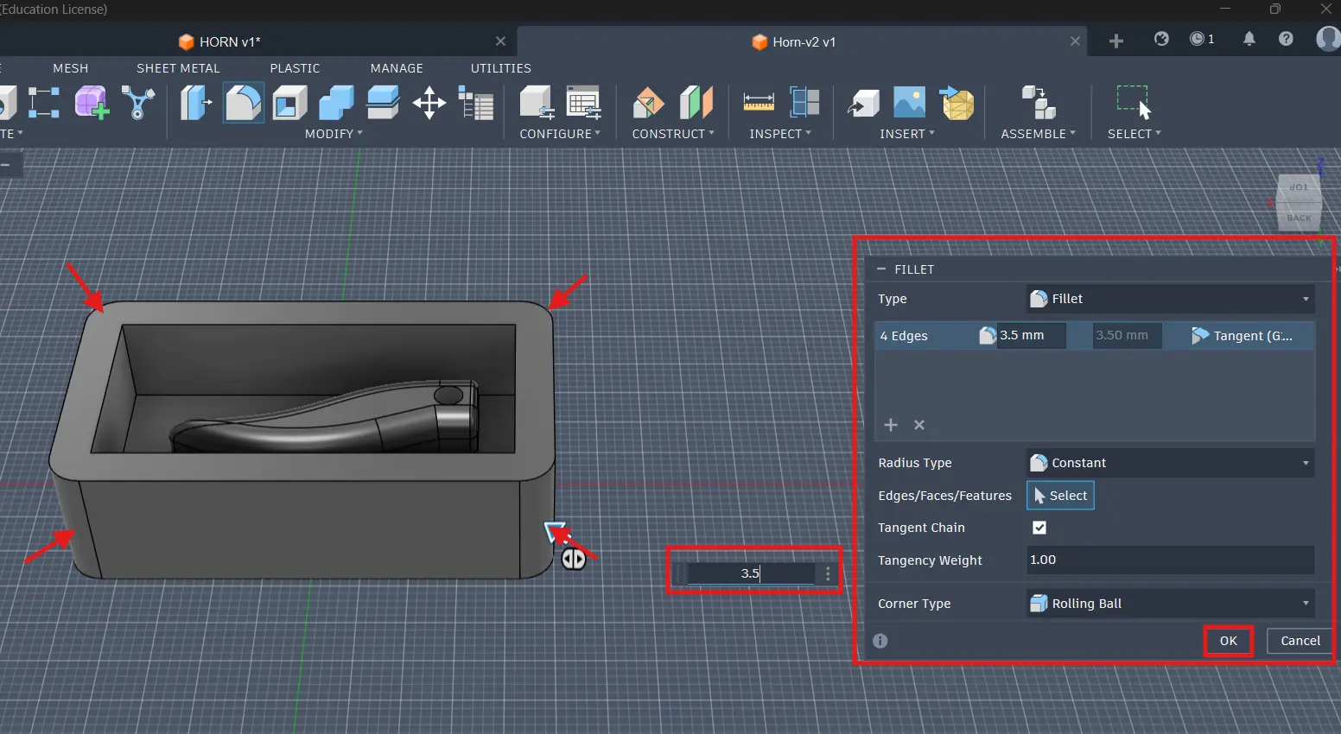Viewport: 1341px width, 734px height.
Task: Open the Change Parameters icon
Action: pos(475,103)
